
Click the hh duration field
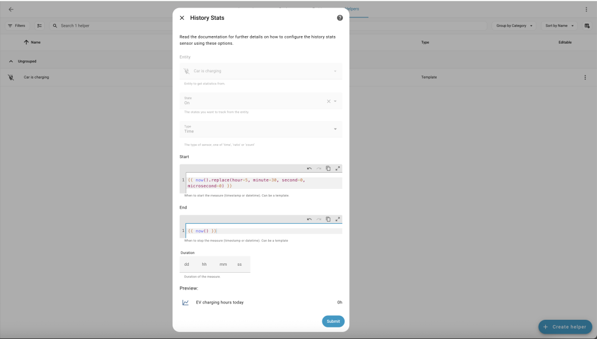pyautogui.click(x=205, y=265)
